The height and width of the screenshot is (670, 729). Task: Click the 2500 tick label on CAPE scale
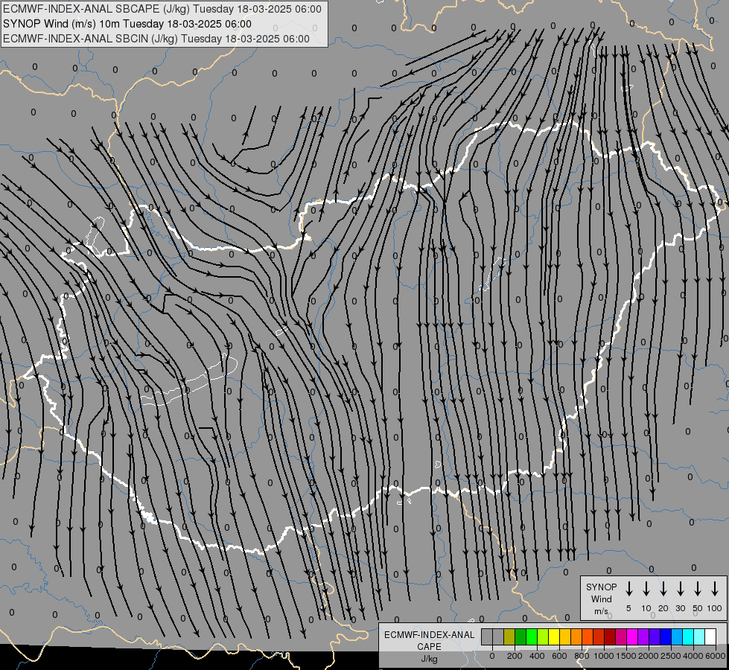coord(671,656)
